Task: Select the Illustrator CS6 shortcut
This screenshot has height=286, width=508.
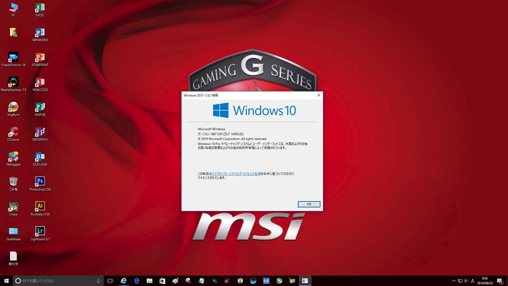Action: coord(40,209)
